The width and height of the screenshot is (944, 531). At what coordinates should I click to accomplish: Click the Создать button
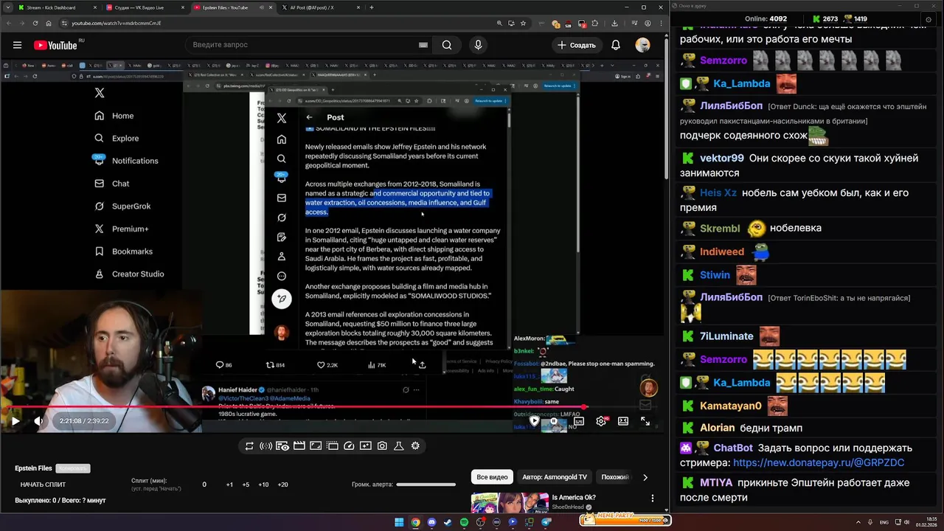point(577,45)
